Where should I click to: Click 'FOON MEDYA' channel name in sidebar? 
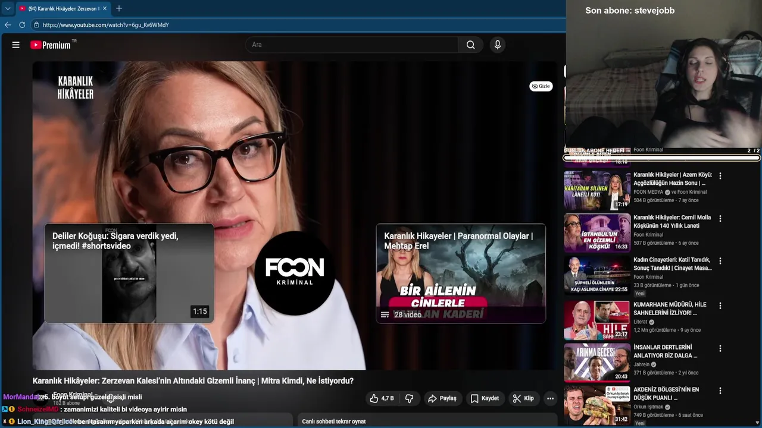pyautogui.click(x=648, y=192)
